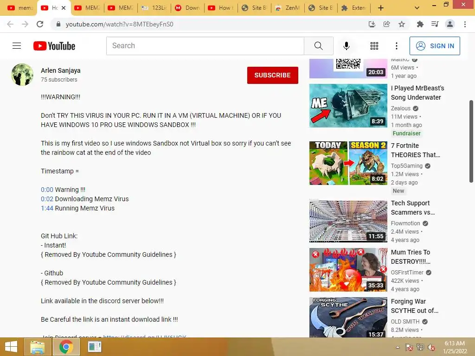This screenshot has height=356, width=475.
Task: Click the lock icon in the address bar
Action: point(58,24)
